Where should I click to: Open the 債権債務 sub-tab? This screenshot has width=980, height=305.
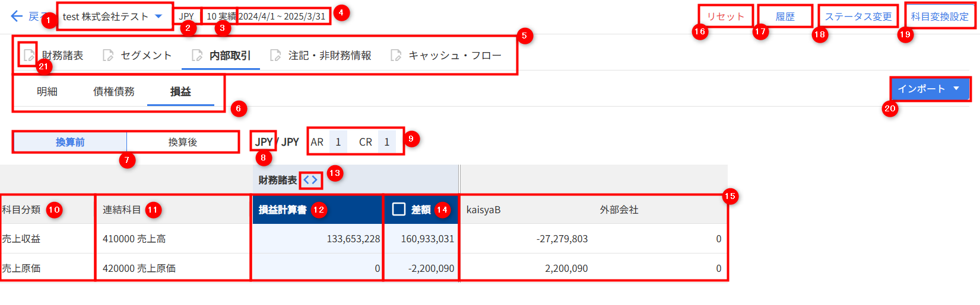click(x=114, y=92)
